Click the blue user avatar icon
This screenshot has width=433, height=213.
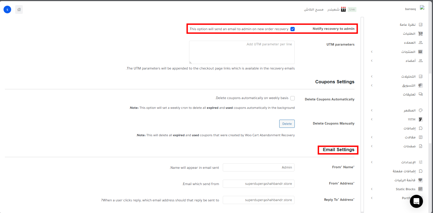tap(7, 9)
